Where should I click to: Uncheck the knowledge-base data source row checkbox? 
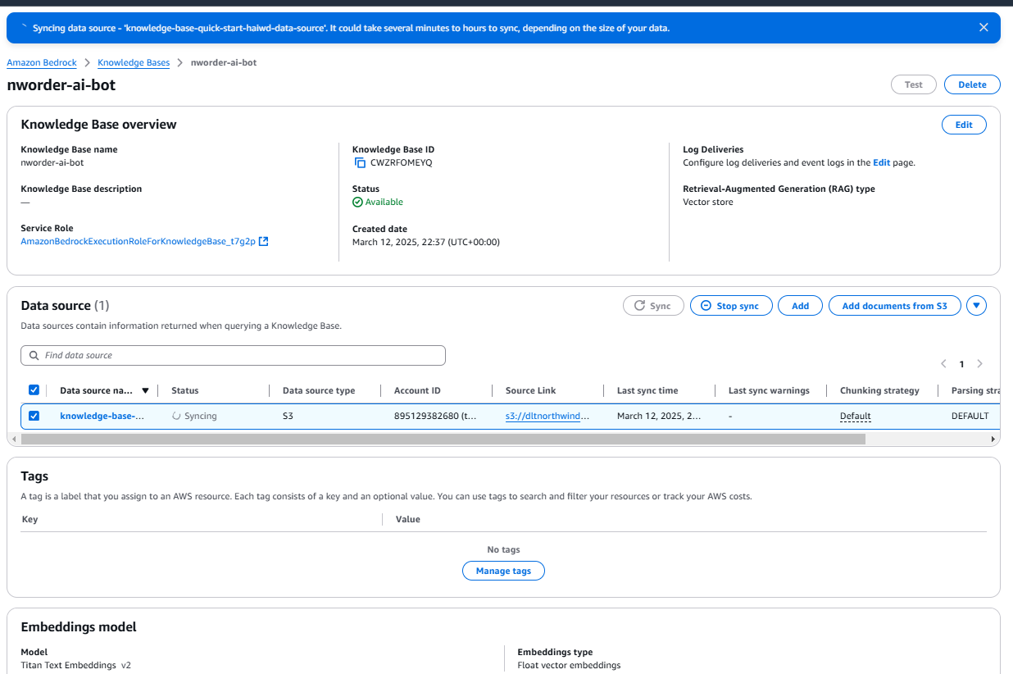tap(34, 416)
